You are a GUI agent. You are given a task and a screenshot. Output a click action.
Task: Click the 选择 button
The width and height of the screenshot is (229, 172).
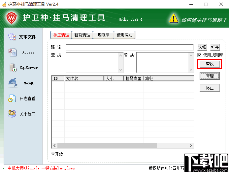click(202, 47)
